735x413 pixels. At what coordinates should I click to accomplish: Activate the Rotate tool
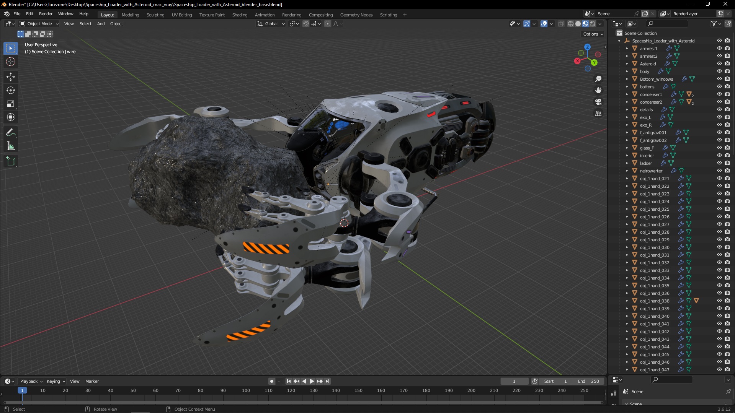[11, 90]
